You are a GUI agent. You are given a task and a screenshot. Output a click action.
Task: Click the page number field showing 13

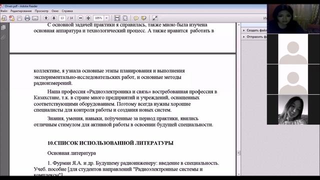click(62, 18)
